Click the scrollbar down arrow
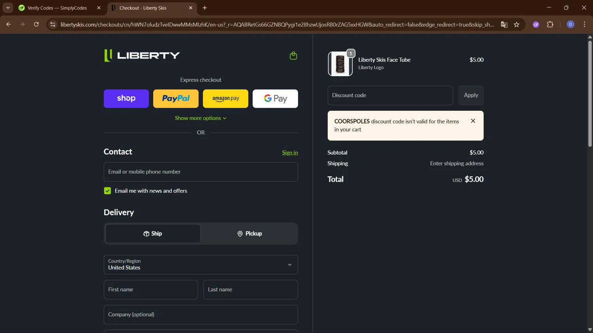This screenshot has height=333, width=593. pyautogui.click(x=590, y=329)
